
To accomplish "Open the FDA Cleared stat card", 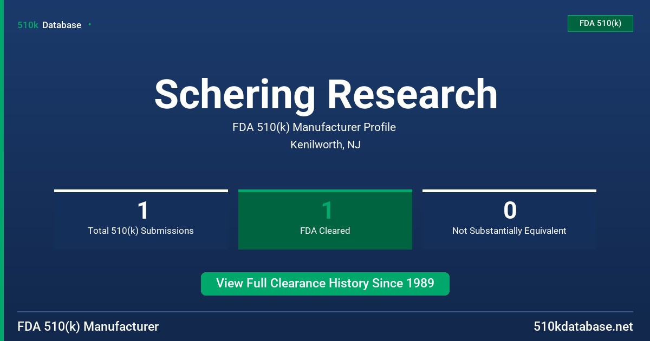I will point(325,219).
